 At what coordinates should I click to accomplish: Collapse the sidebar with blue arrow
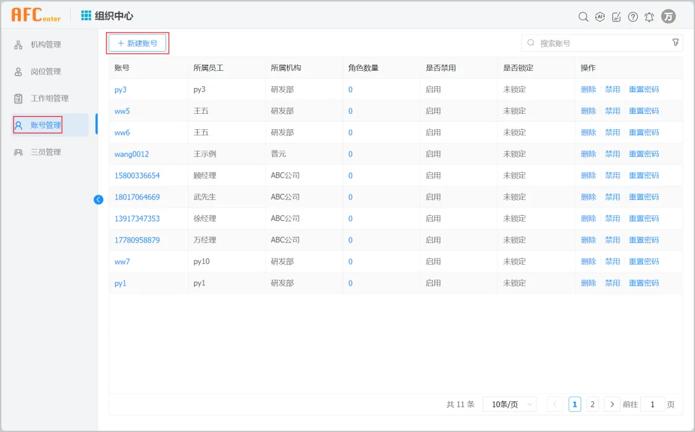(98, 199)
